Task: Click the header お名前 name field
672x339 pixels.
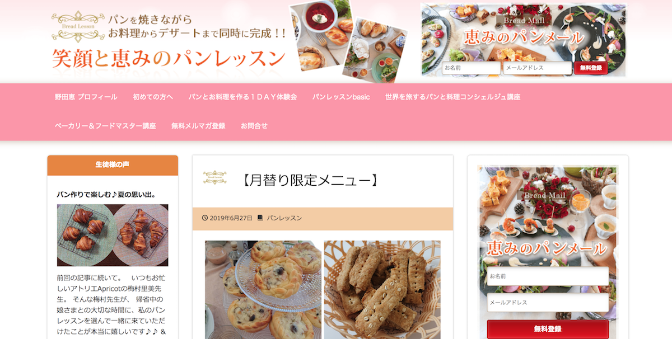Action: point(471,68)
